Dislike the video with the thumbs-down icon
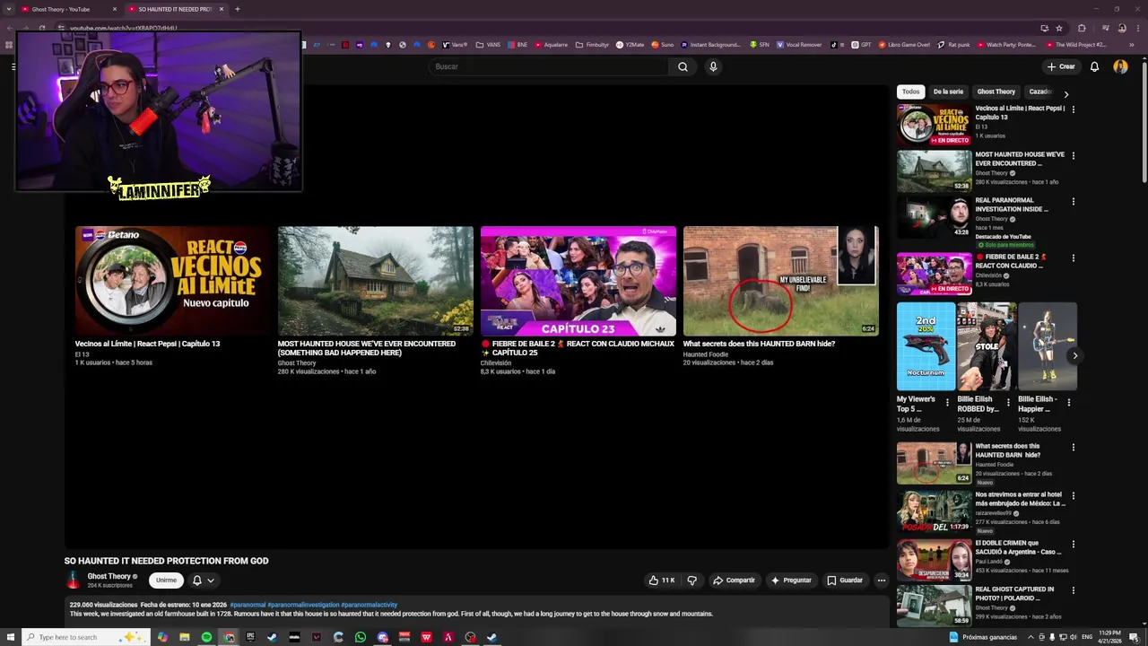The width and height of the screenshot is (1148, 646). [691, 581]
